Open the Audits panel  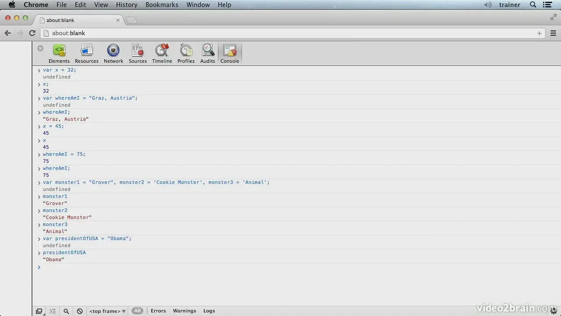pos(208,54)
